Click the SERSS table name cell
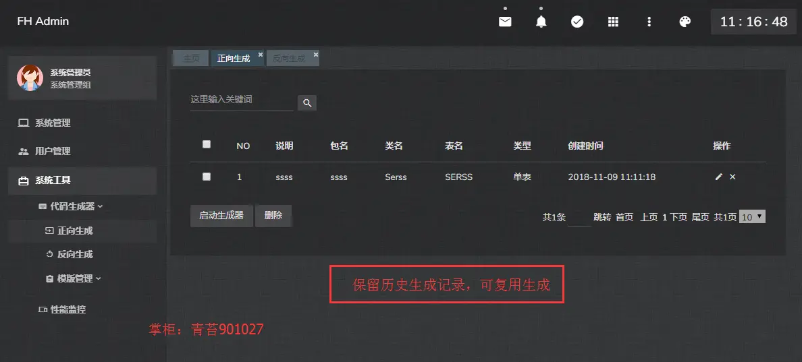Screen dimensions: 802x362 pos(459,177)
